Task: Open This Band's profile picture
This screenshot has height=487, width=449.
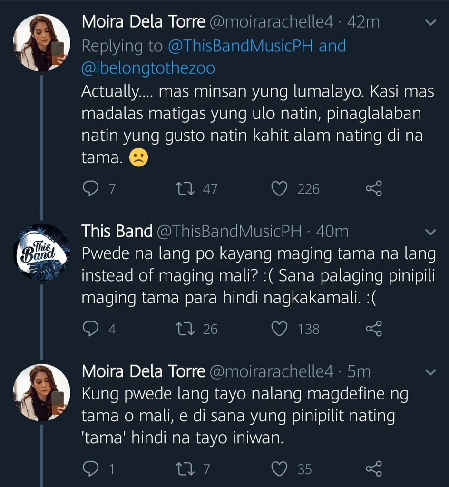Action: point(42,252)
